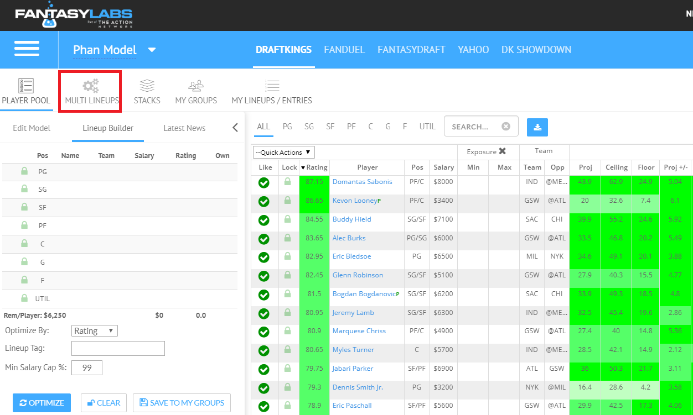Click the FantasyLabs logo

coord(74,16)
